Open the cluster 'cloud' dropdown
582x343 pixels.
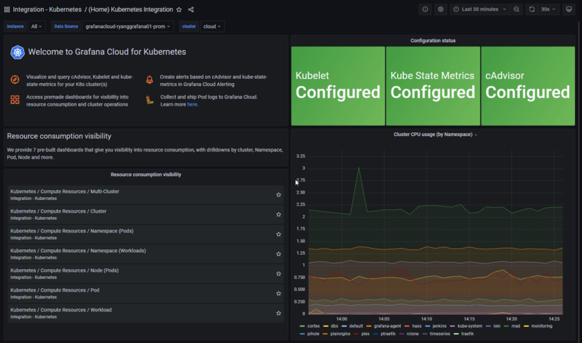(212, 26)
